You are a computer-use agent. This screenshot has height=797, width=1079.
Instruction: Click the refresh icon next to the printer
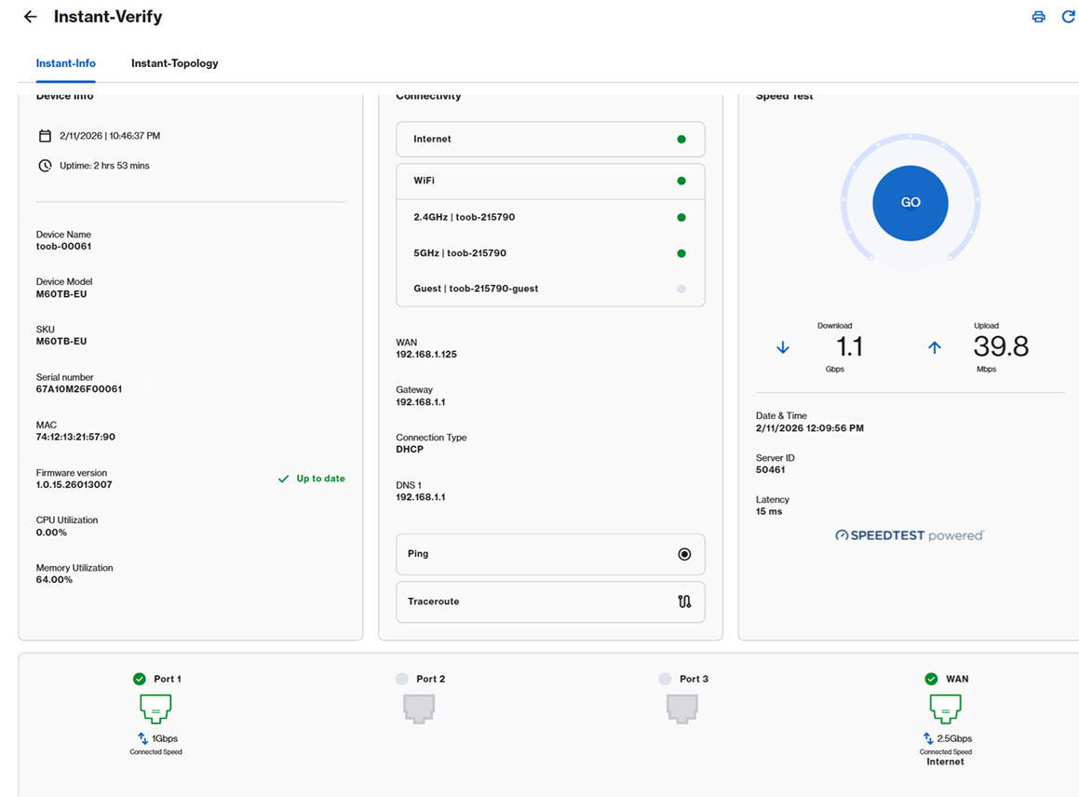coord(1068,16)
